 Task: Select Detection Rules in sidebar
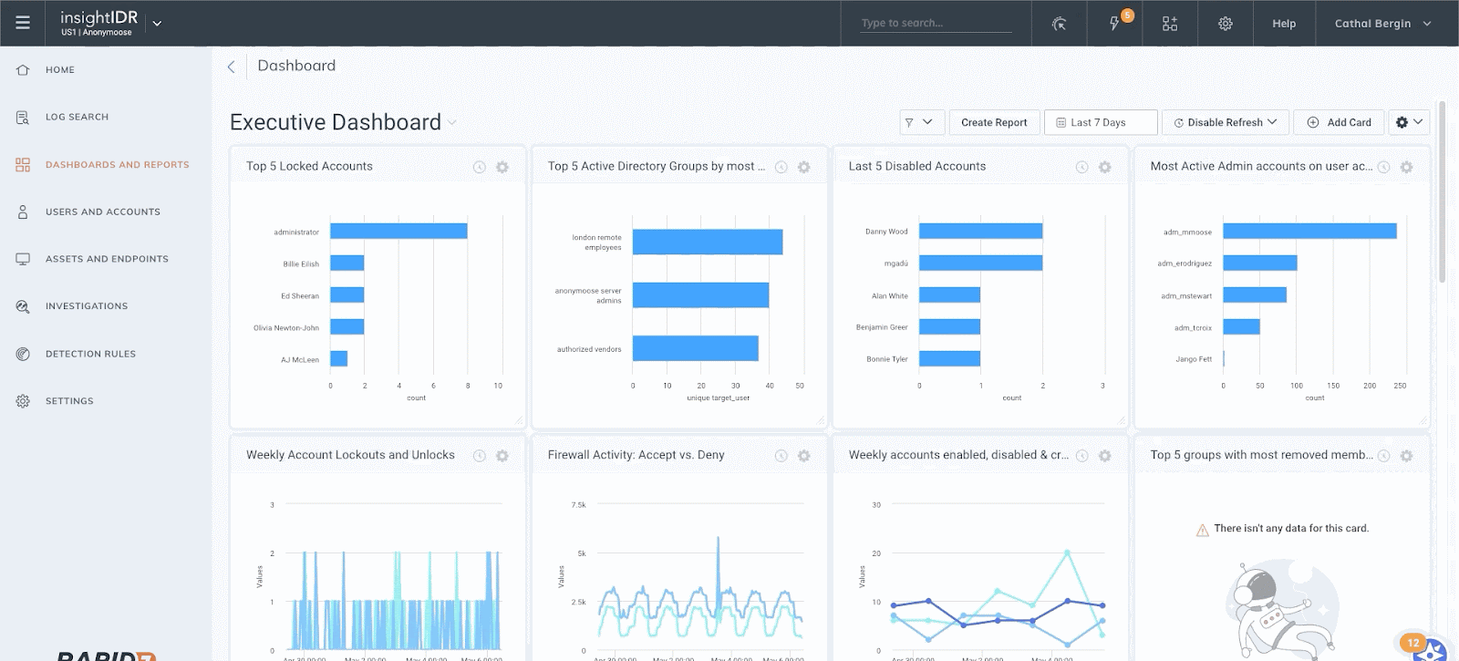coord(90,354)
